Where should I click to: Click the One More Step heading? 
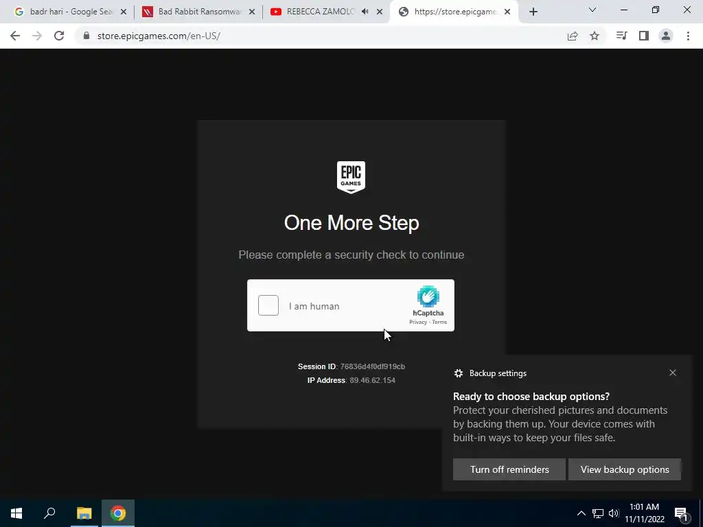click(x=351, y=223)
